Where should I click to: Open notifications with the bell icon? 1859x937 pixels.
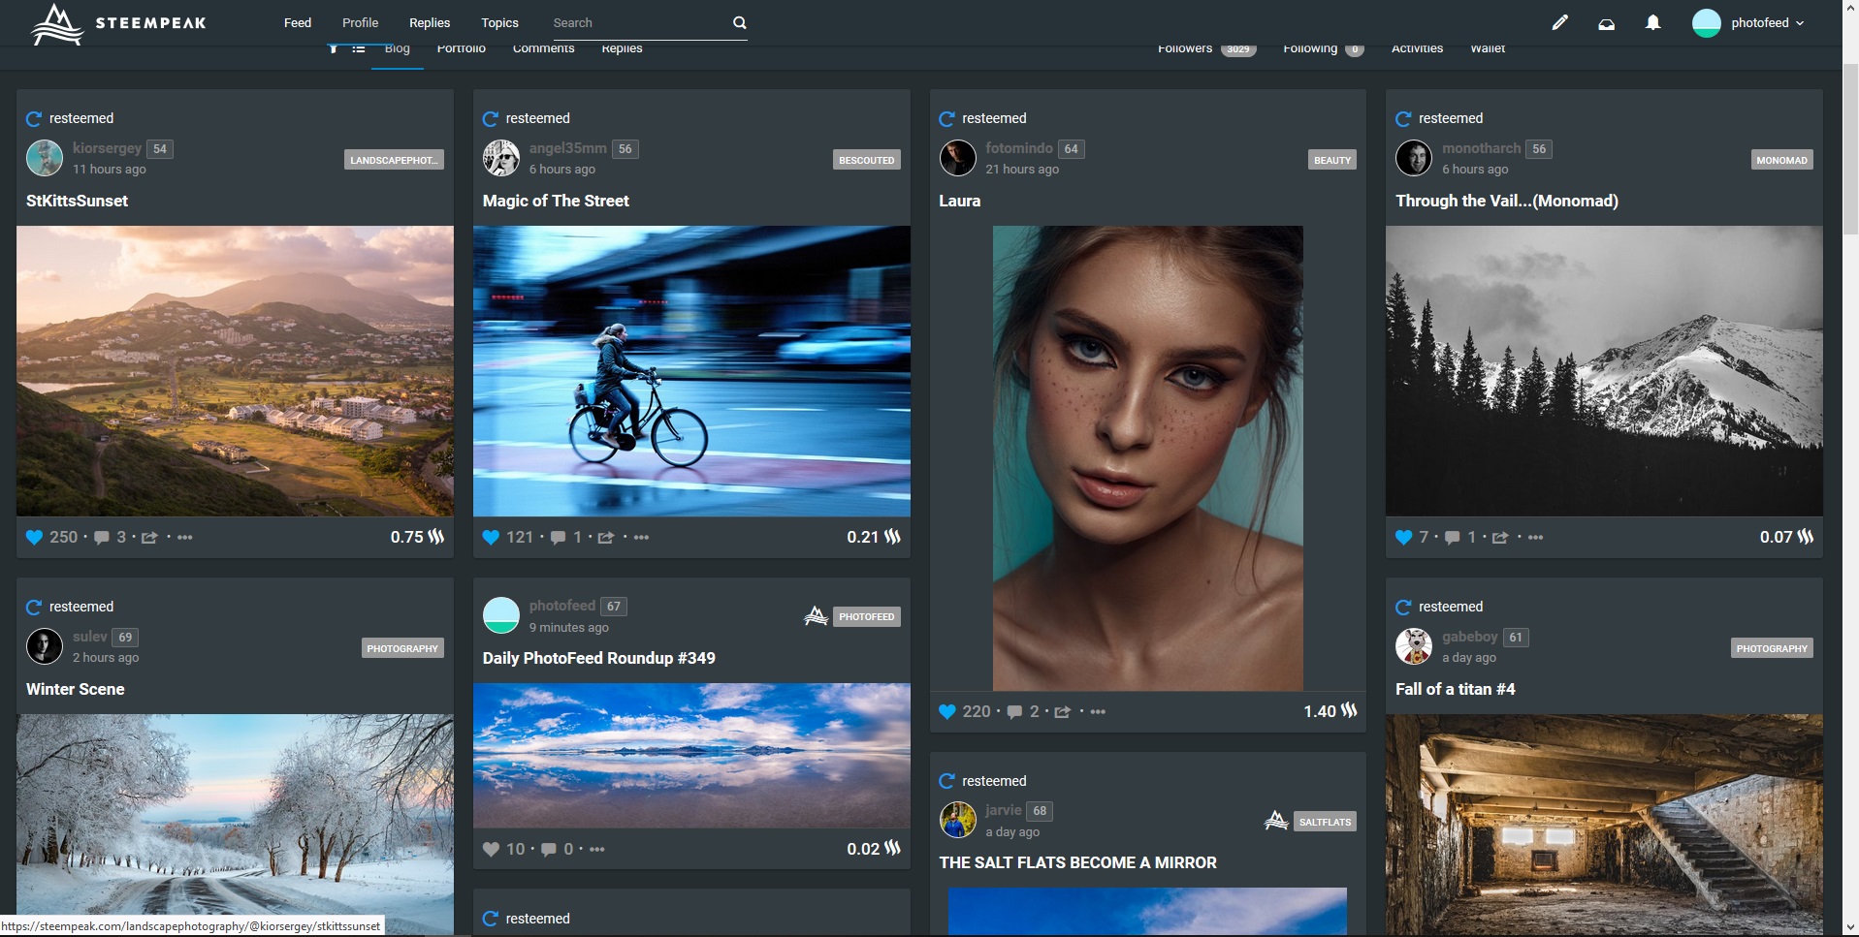tap(1653, 22)
